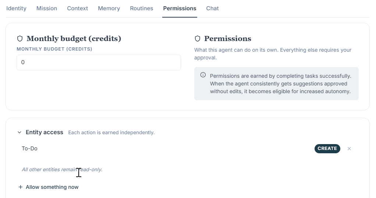Open the Routines tab
376x198 pixels.
[x=142, y=8]
